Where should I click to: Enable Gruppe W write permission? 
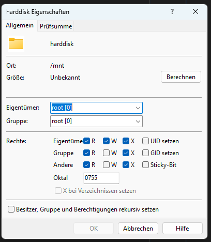pyautogui.click(x=106, y=153)
